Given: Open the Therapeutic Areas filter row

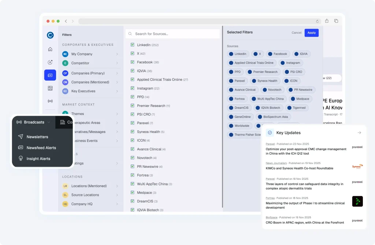Looking at the screenshot, I should (96, 123).
